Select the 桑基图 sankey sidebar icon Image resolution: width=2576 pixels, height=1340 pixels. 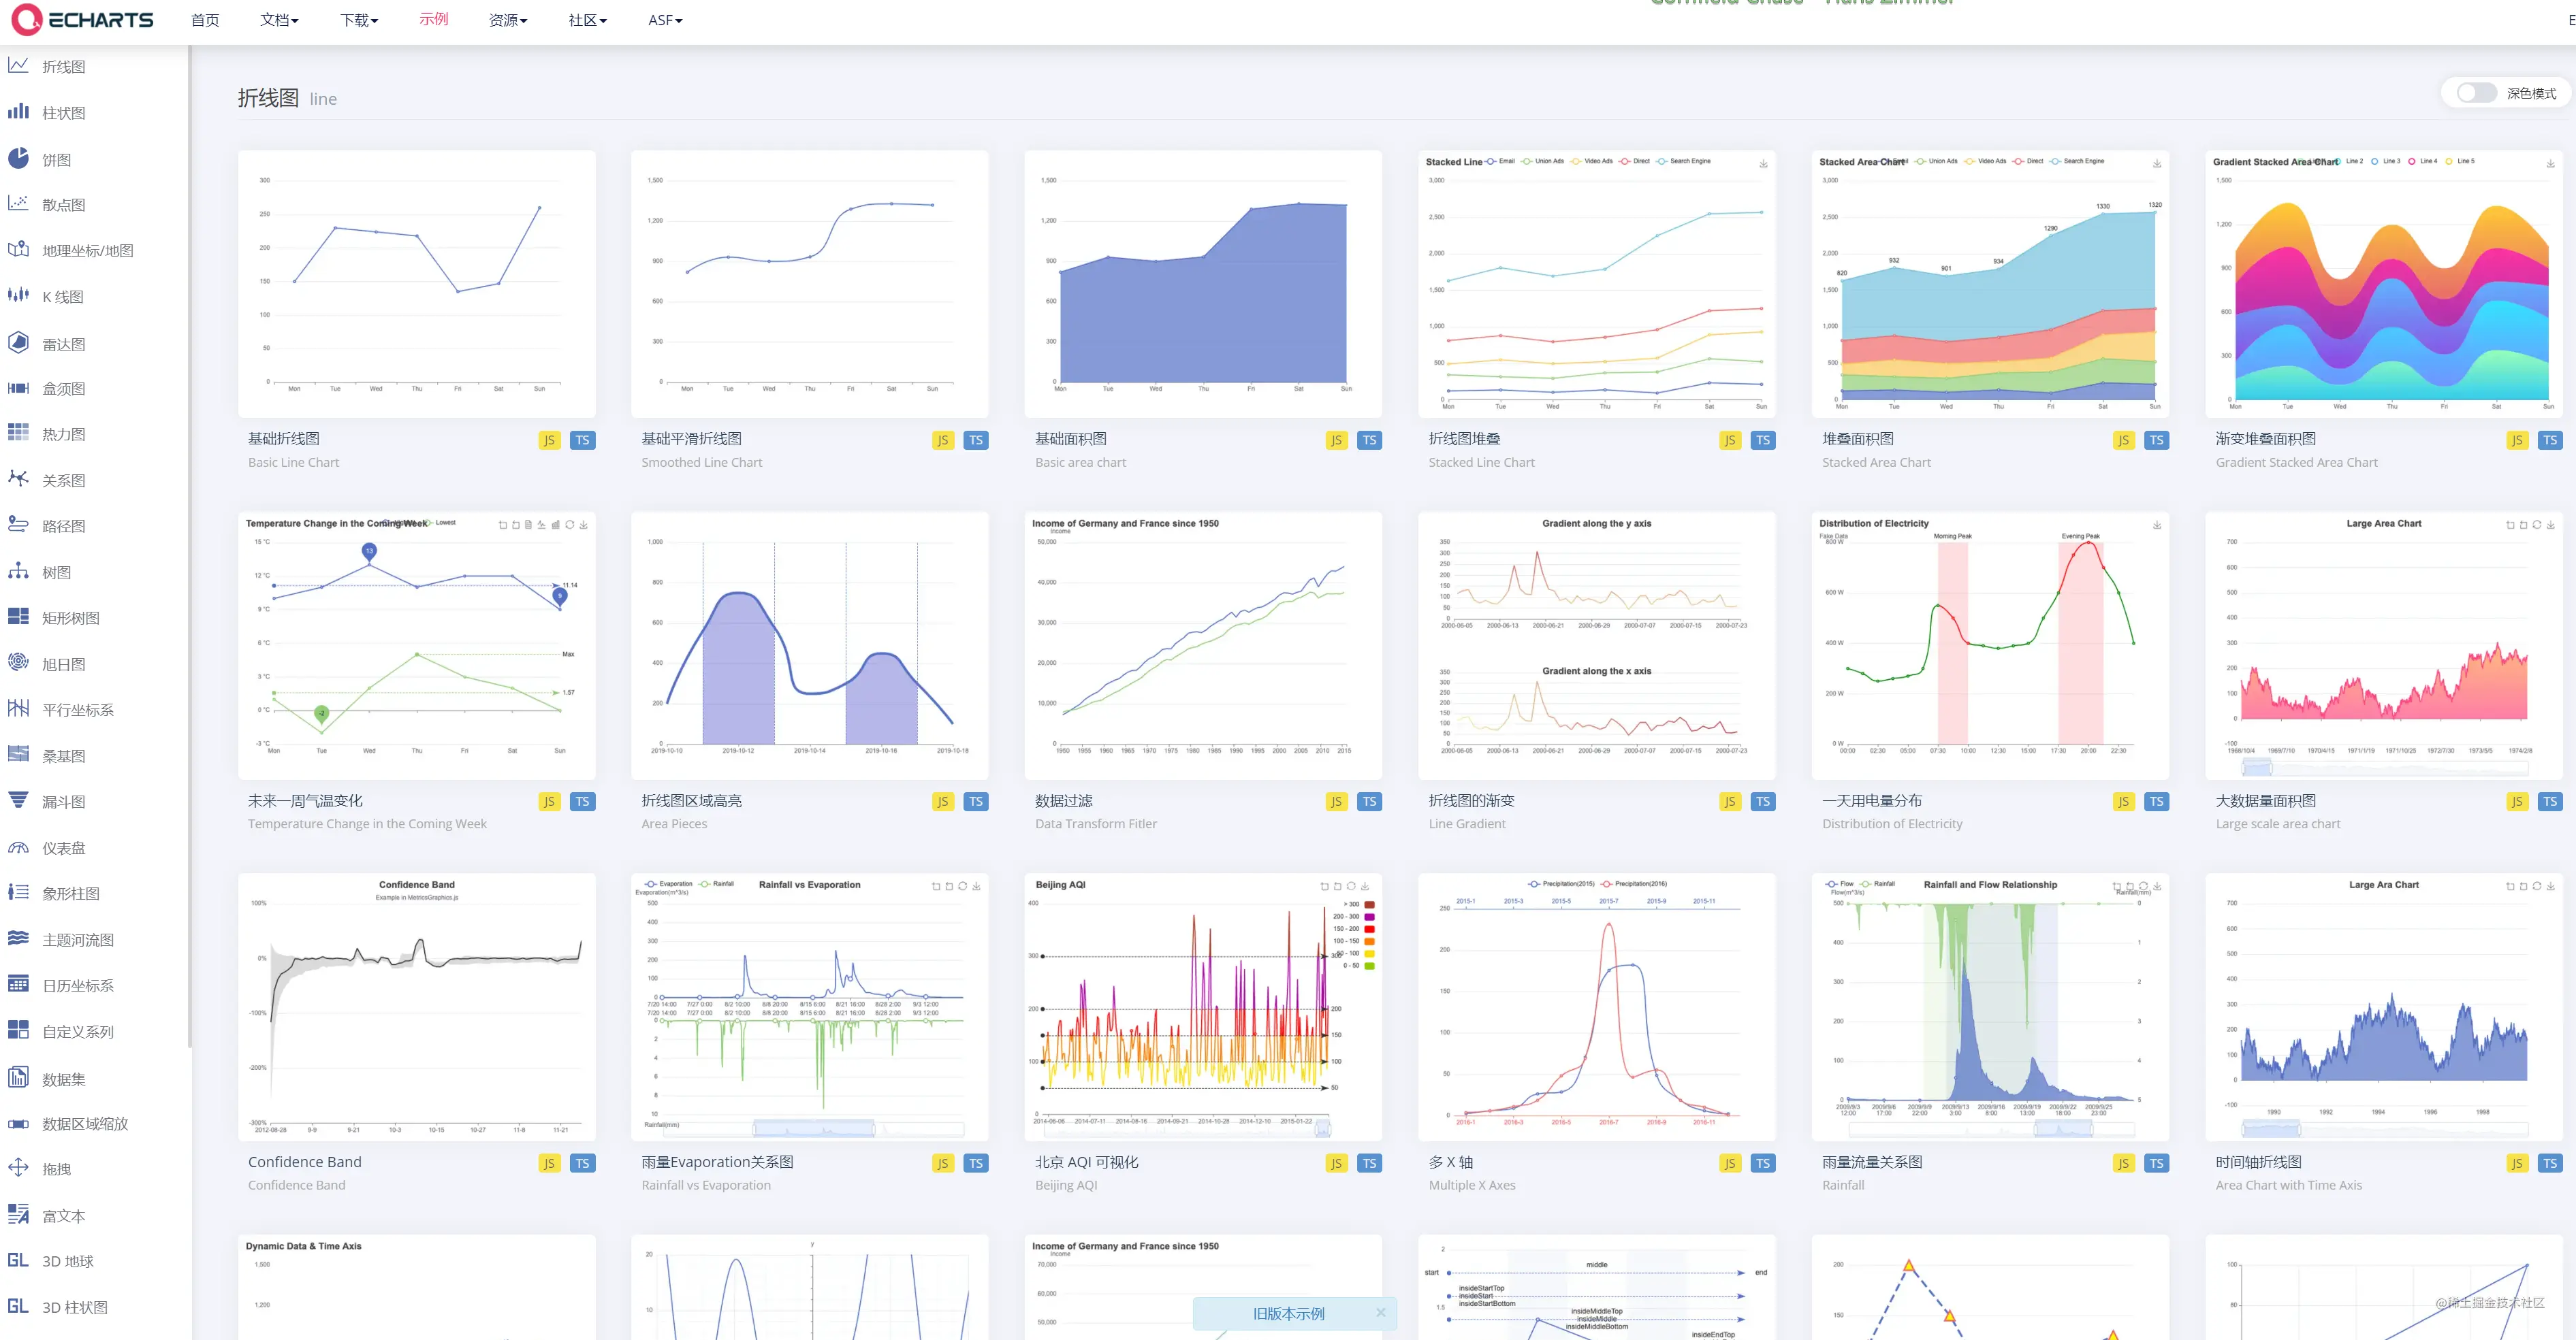click(x=18, y=755)
